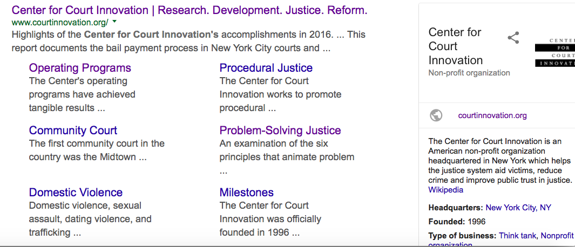Open the Center for Court Innovation logo
The image size is (575, 247).
tap(554, 53)
